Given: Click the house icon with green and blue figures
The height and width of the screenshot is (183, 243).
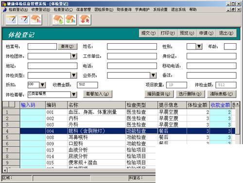Looking at the screenshot, I should click(70, 19).
